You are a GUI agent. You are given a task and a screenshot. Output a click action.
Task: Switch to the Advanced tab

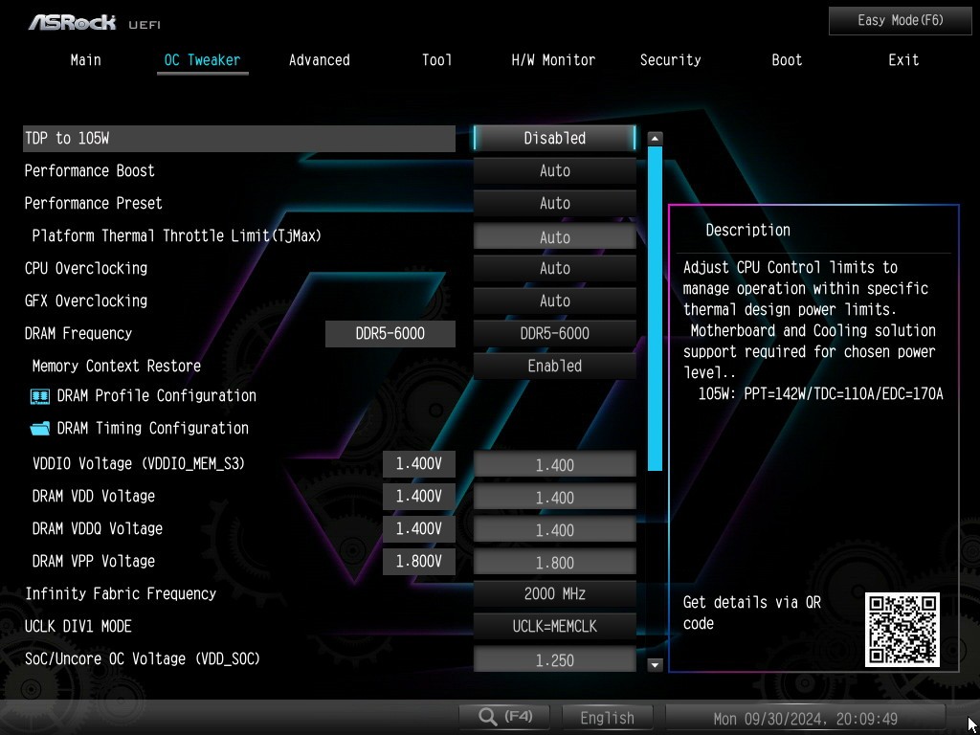point(319,60)
